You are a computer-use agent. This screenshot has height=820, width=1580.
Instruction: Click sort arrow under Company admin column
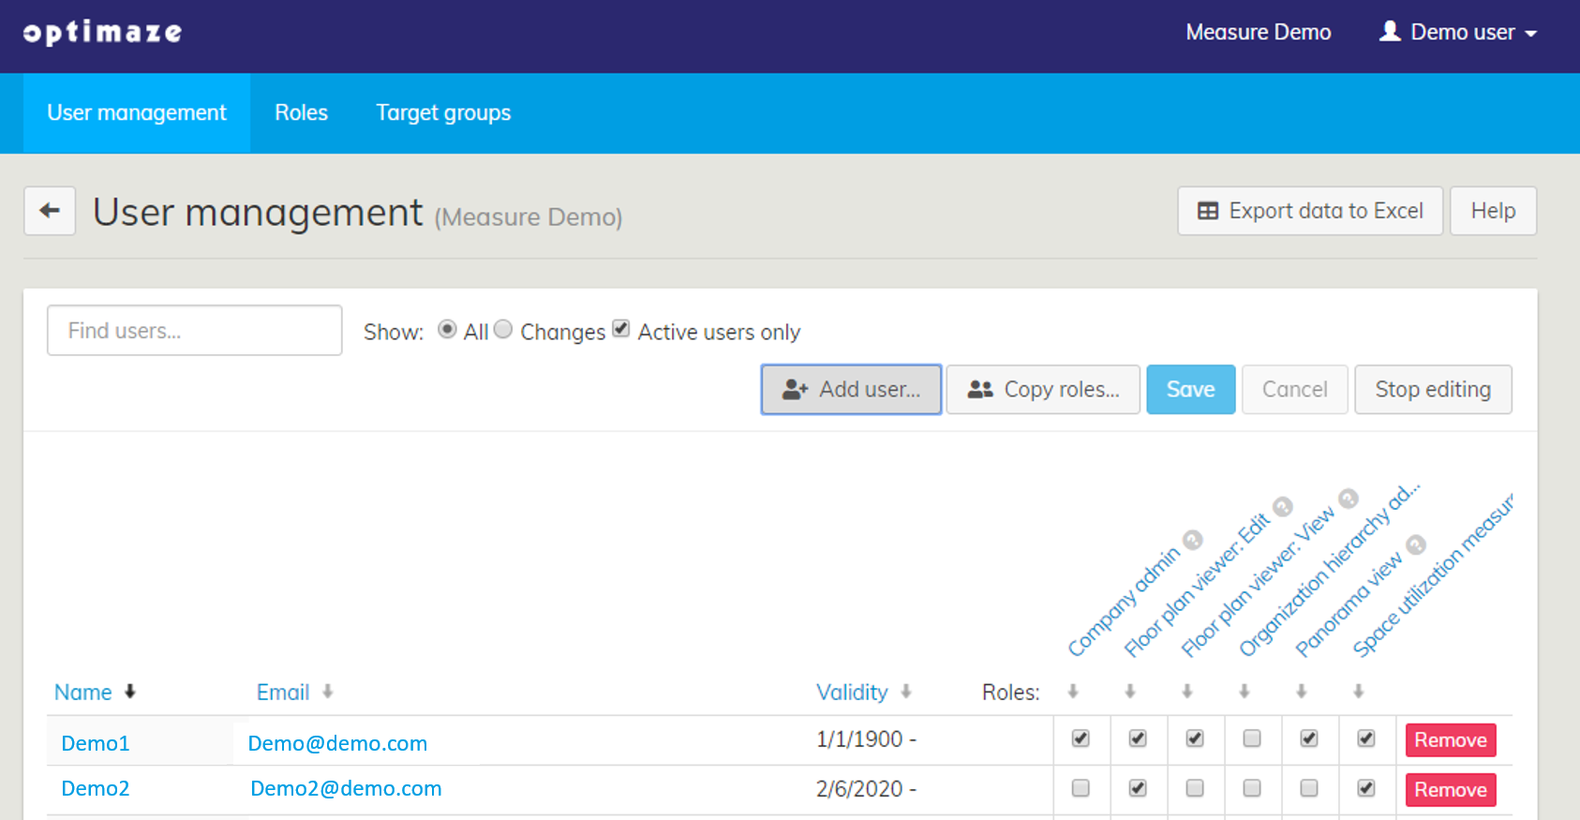(1073, 692)
